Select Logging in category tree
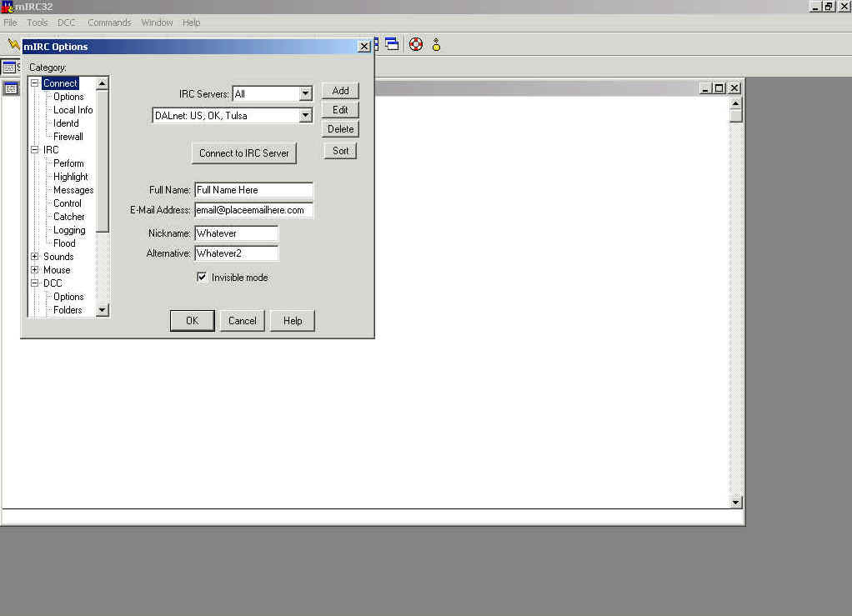 [x=69, y=230]
